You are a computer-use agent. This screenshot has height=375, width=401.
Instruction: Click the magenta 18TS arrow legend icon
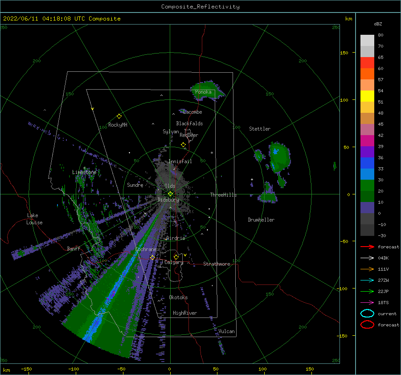click(367, 303)
